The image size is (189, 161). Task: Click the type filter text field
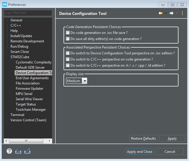28,13
